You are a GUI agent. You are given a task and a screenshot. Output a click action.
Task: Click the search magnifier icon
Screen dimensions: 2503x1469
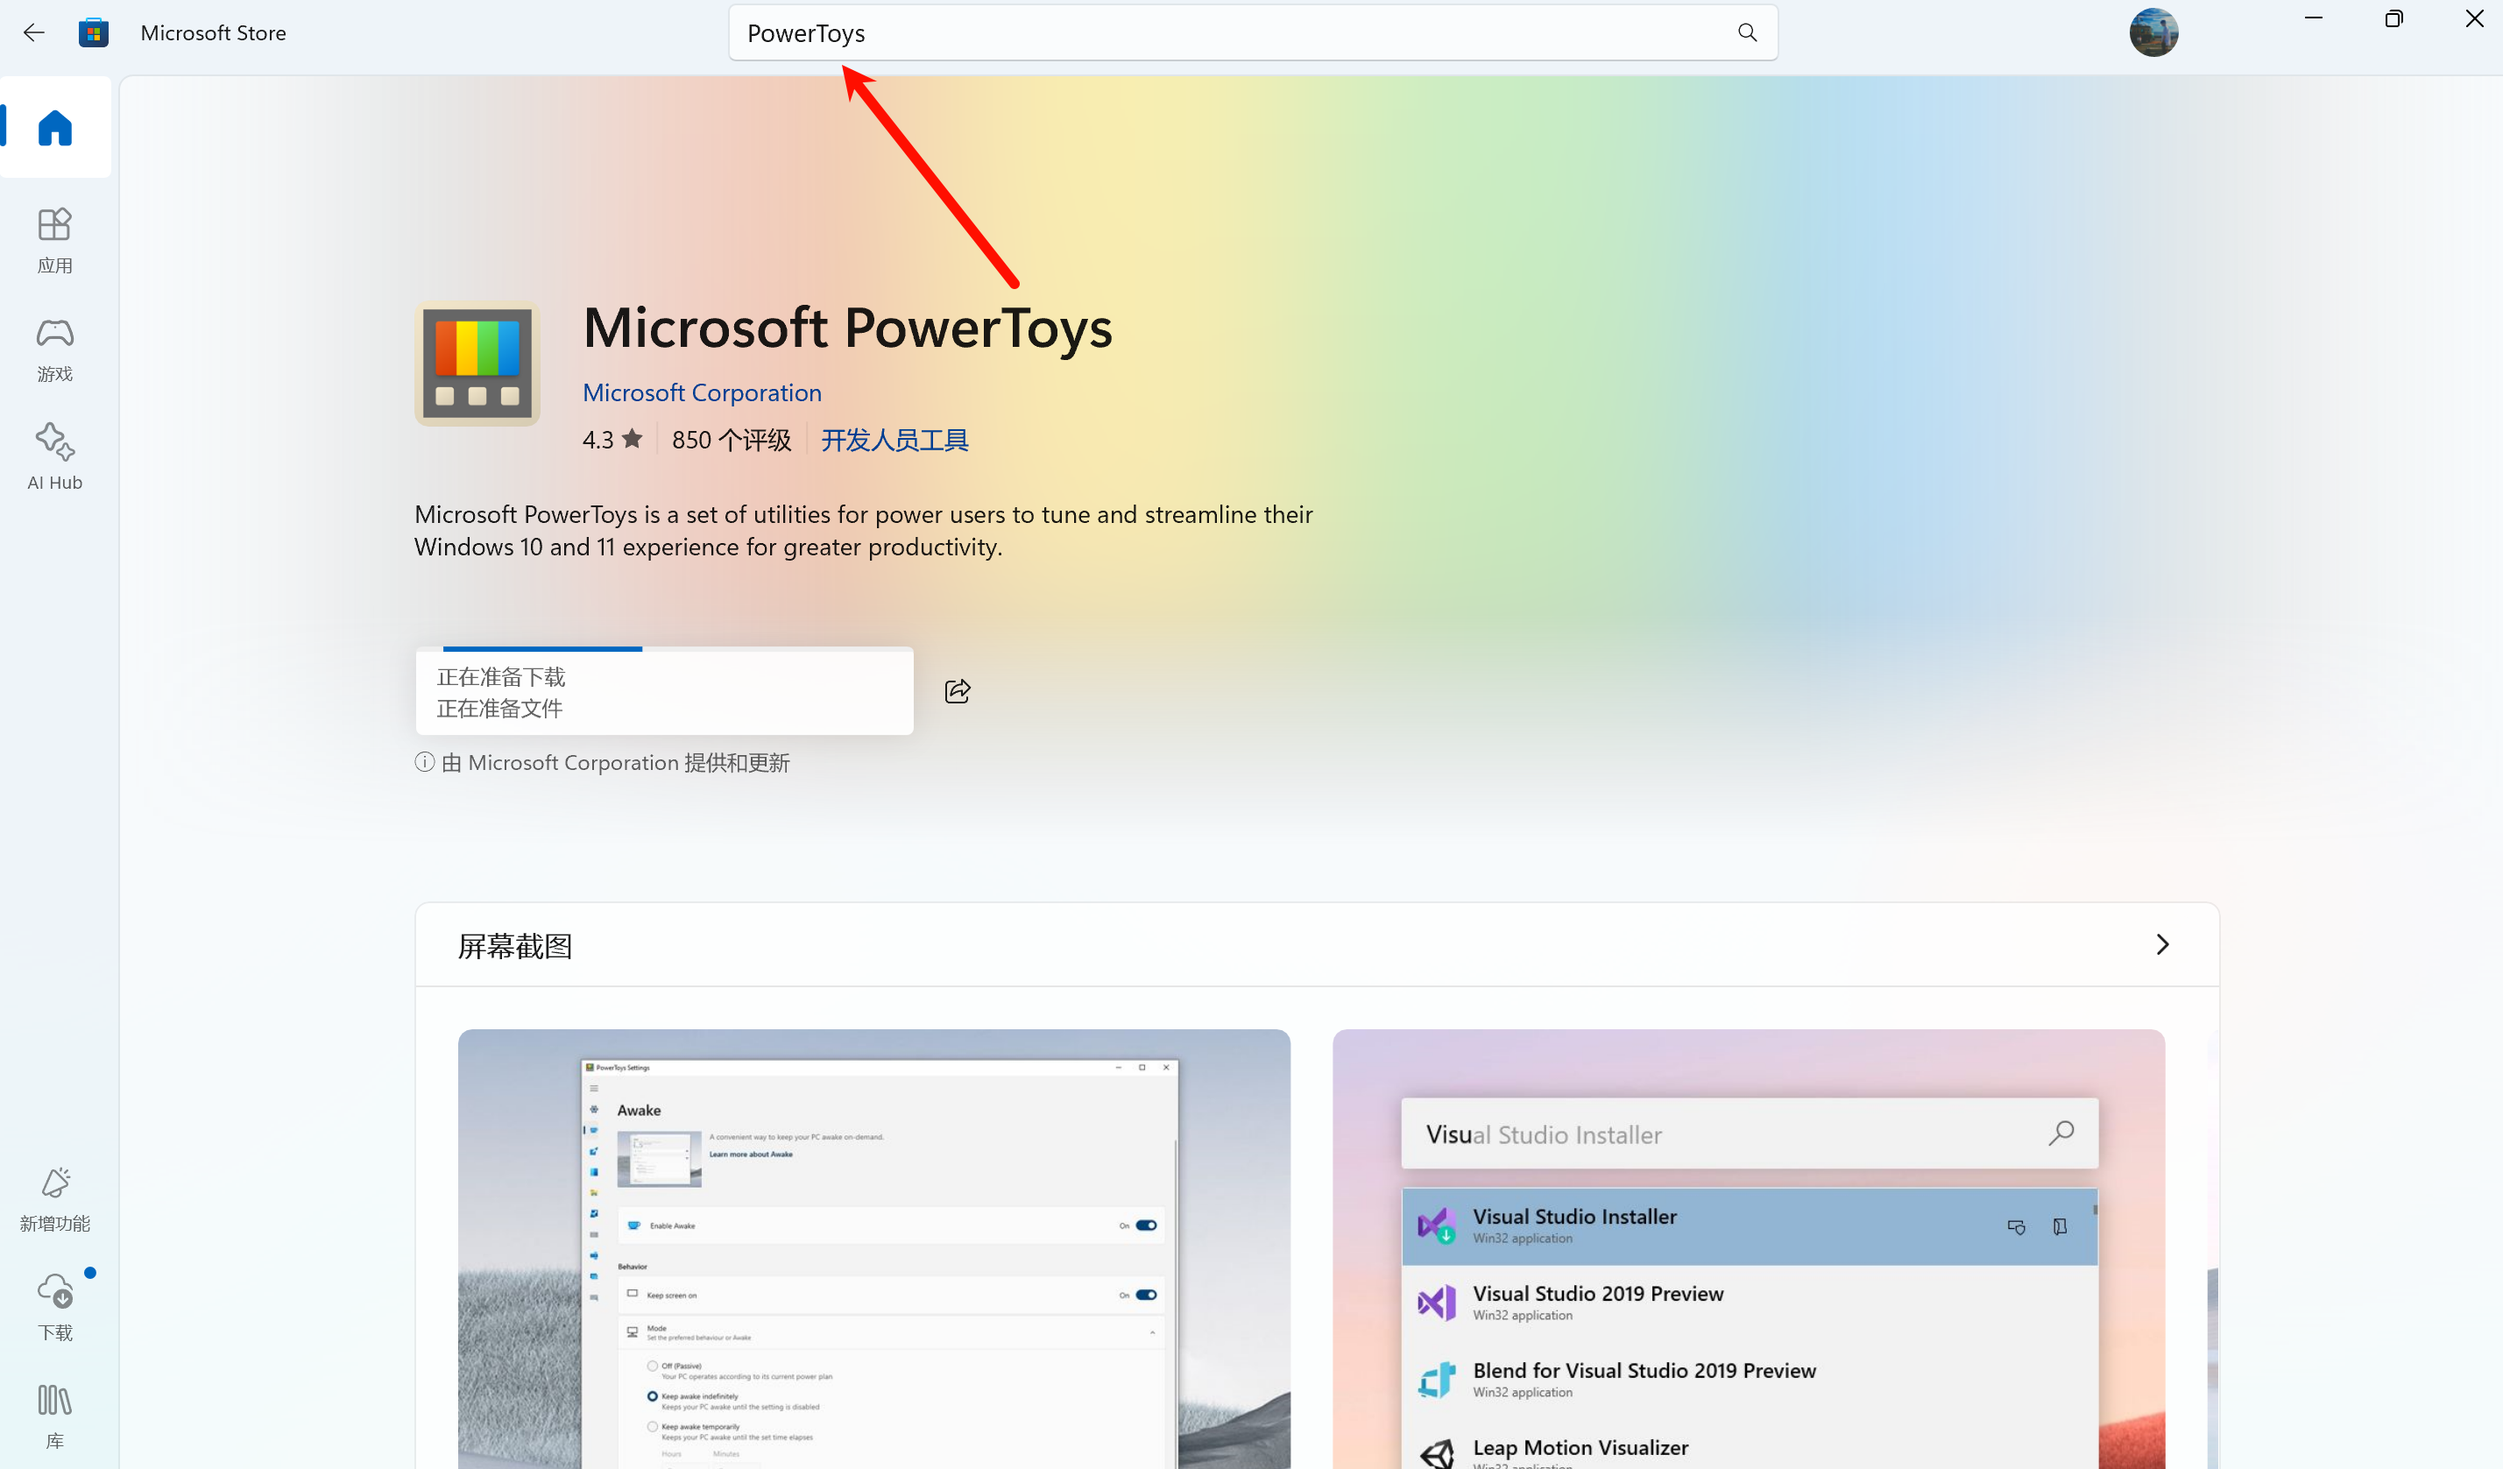pos(1746,32)
